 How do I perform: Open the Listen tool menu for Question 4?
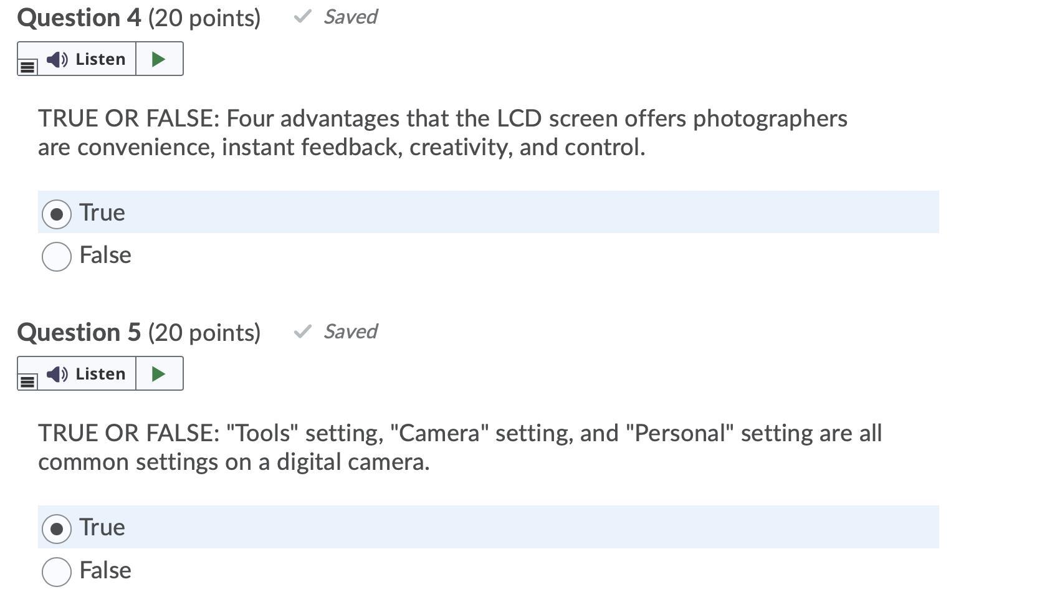point(27,67)
